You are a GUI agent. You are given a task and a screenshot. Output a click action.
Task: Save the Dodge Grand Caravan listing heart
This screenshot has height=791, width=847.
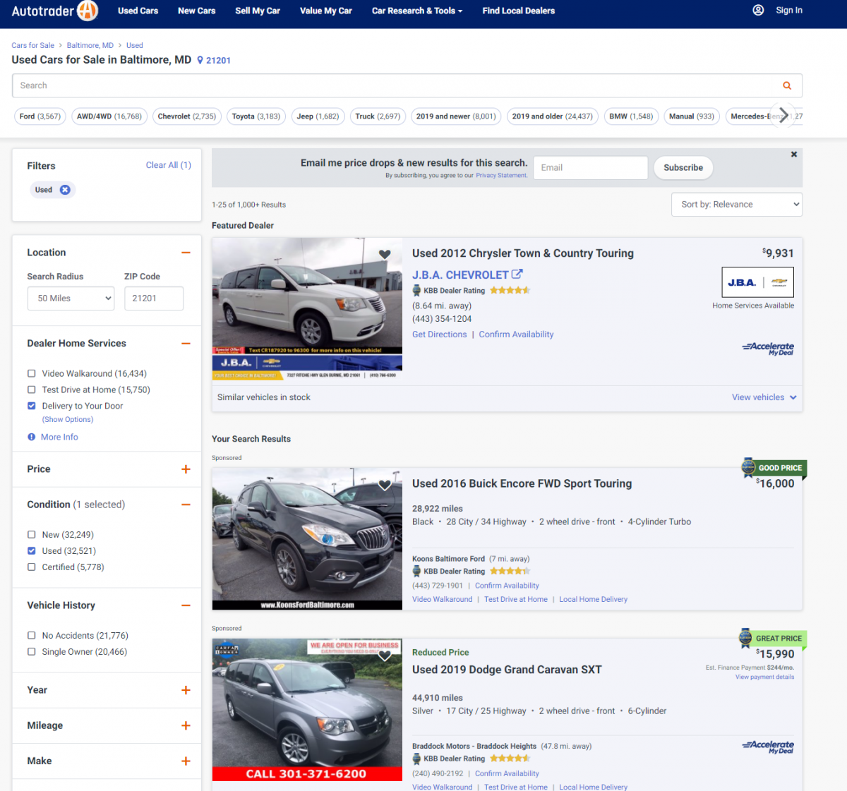pos(385,656)
